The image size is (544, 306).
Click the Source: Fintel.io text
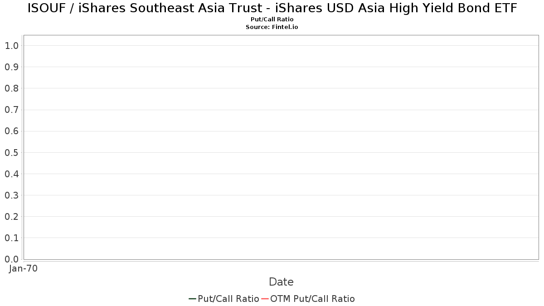(272, 27)
